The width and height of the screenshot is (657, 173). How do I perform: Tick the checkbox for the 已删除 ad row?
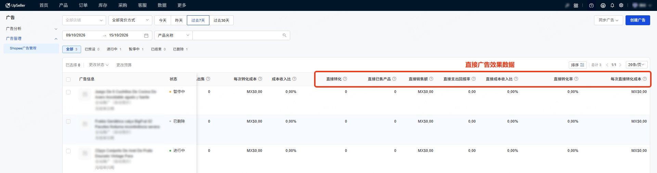tap(68, 122)
